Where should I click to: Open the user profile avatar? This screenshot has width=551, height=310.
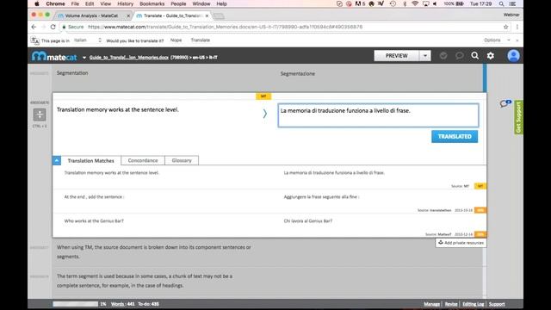(513, 56)
